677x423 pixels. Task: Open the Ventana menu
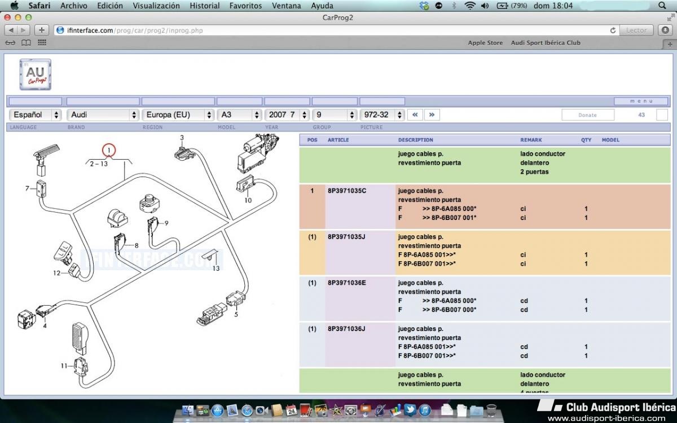[x=287, y=6]
